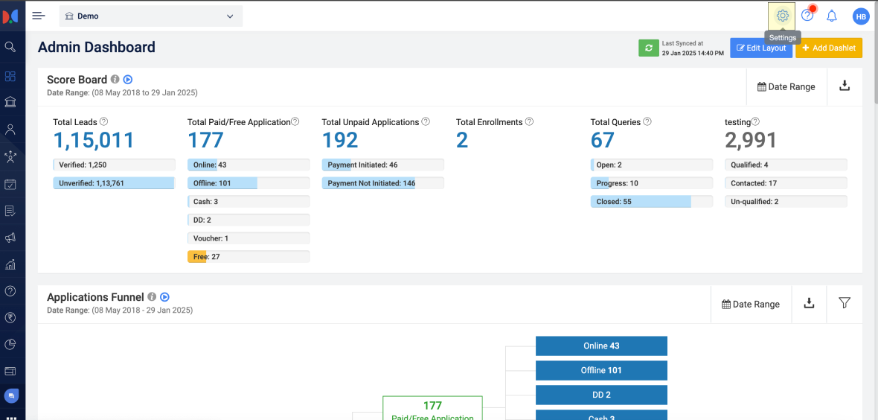Click the Add Dashlet button
Viewport: 878px width, 420px height.
coord(829,48)
